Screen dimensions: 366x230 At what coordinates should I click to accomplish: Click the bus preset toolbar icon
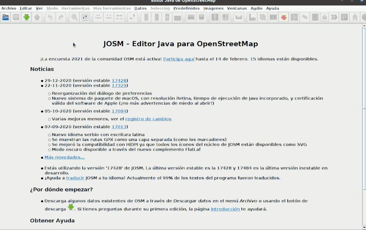tap(202, 17)
